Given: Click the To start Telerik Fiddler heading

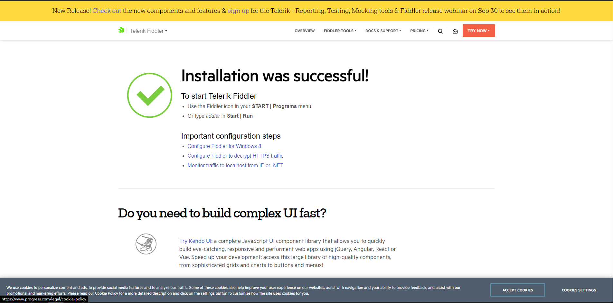Looking at the screenshot, I should tap(219, 96).
